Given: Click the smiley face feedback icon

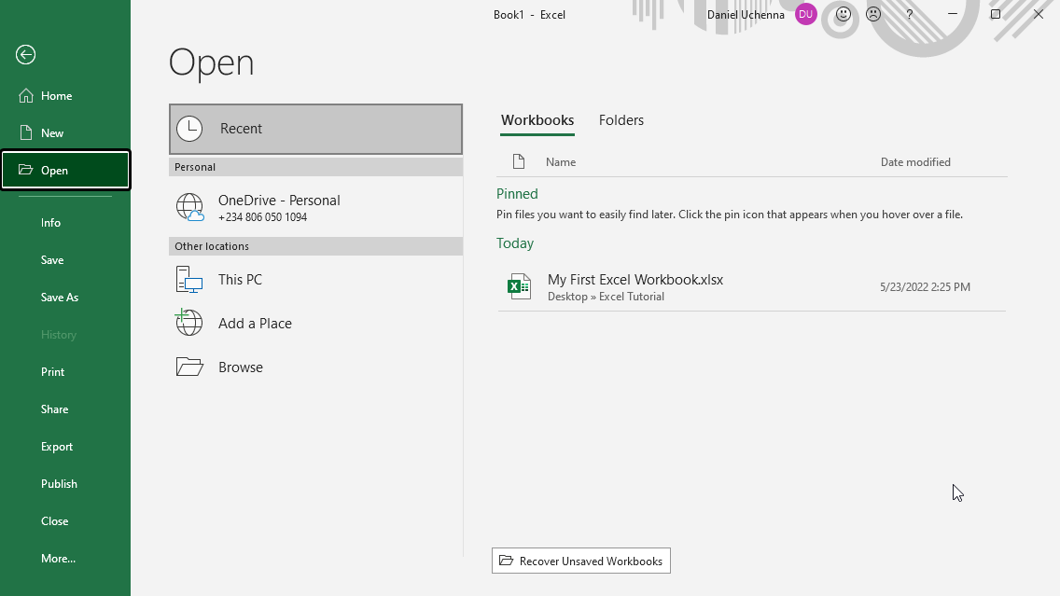Looking at the screenshot, I should click(x=844, y=14).
